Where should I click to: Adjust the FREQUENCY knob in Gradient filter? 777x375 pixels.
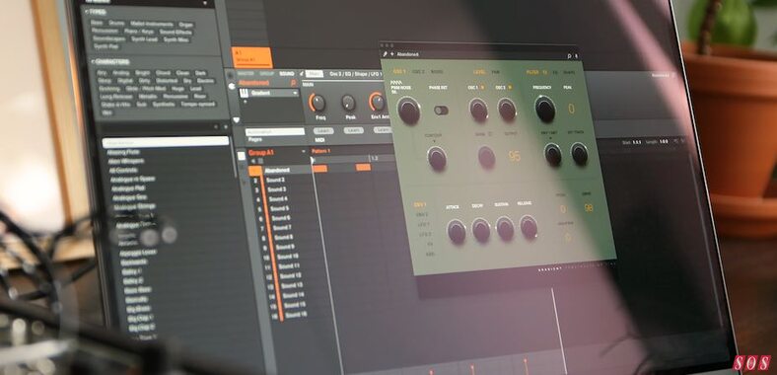pos(545,110)
